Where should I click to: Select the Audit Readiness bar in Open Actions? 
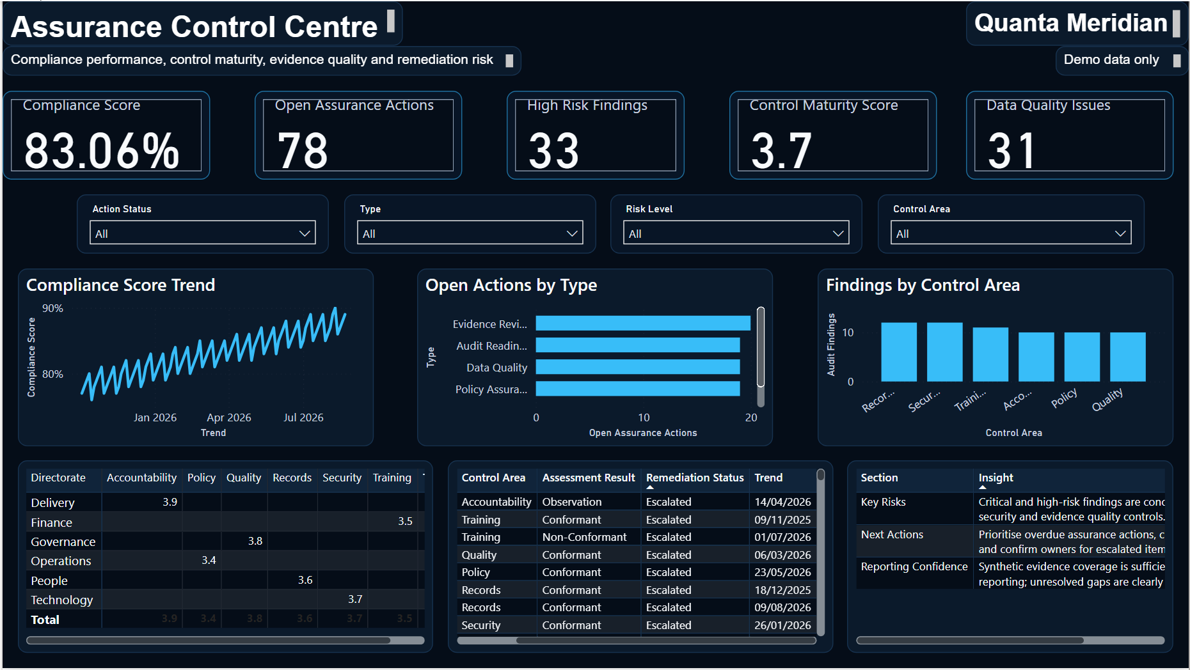coord(638,345)
